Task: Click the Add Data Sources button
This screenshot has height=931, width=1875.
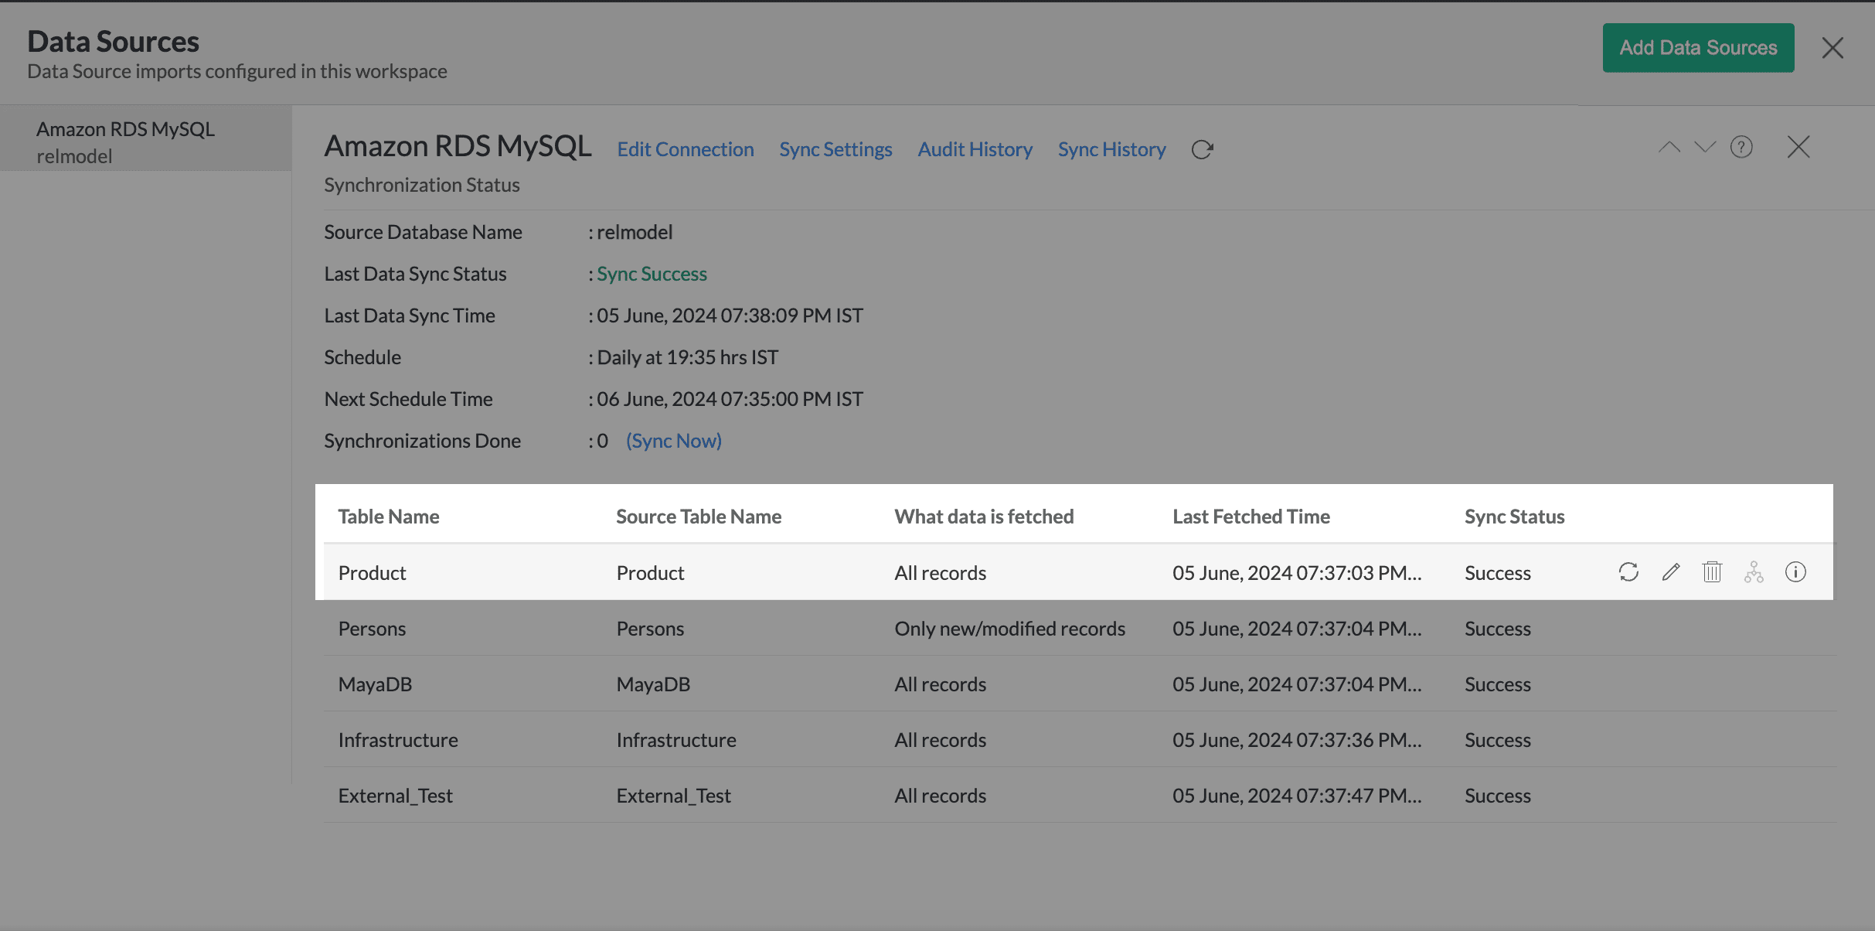Action: pyautogui.click(x=1698, y=48)
